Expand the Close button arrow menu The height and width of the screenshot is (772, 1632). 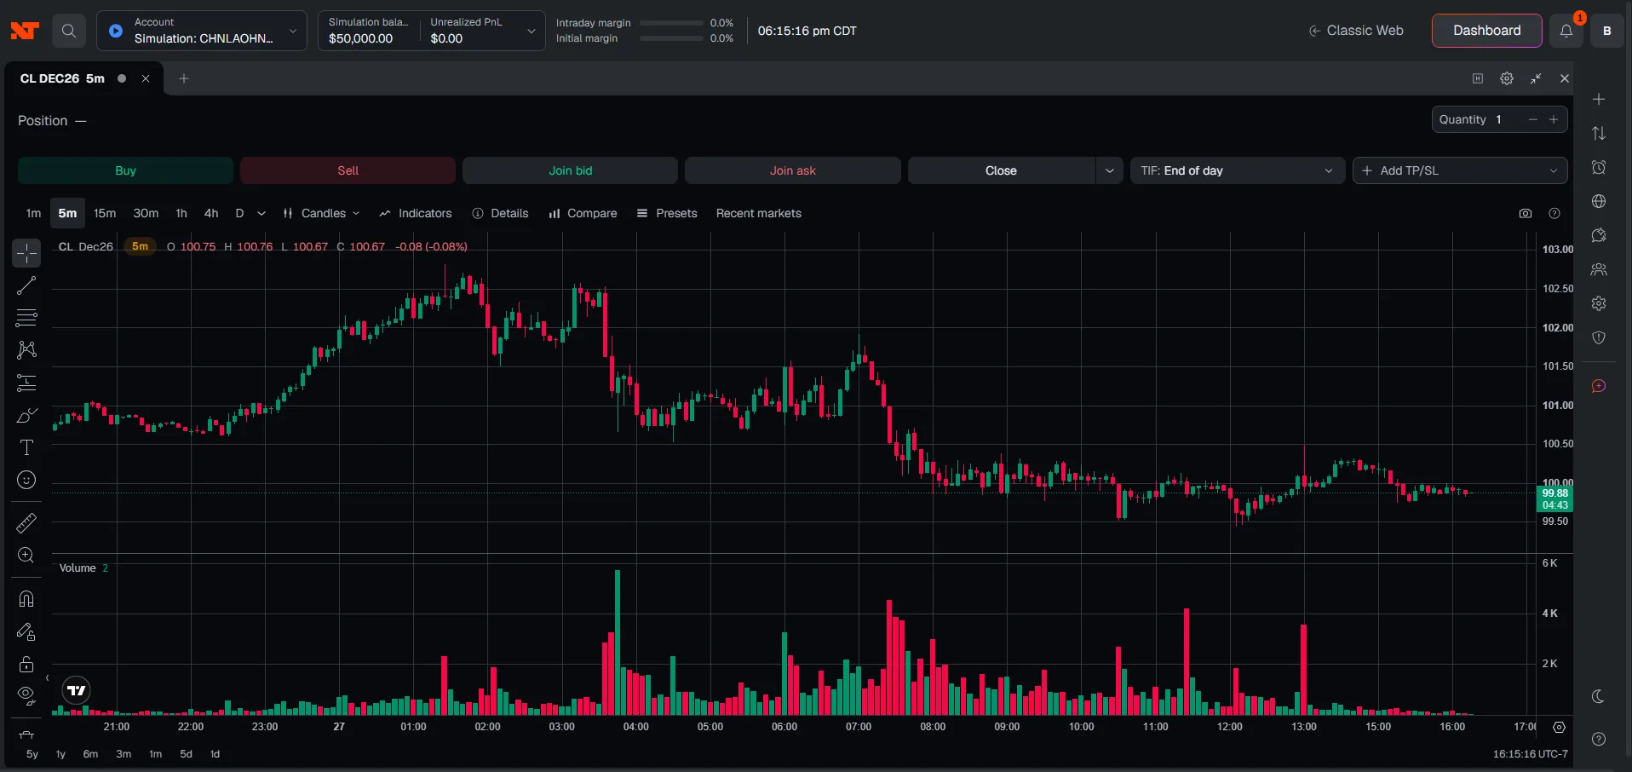tap(1109, 170)
